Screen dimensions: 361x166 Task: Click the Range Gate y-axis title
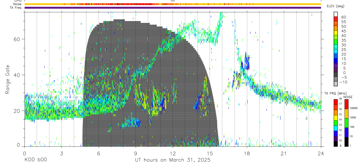point(8,79)
